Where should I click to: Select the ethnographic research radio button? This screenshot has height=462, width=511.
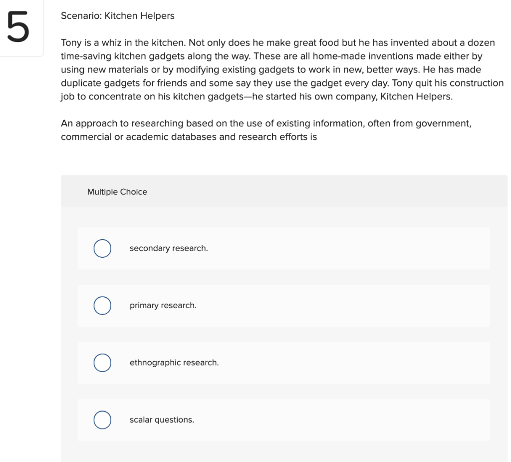coord(102,363)
